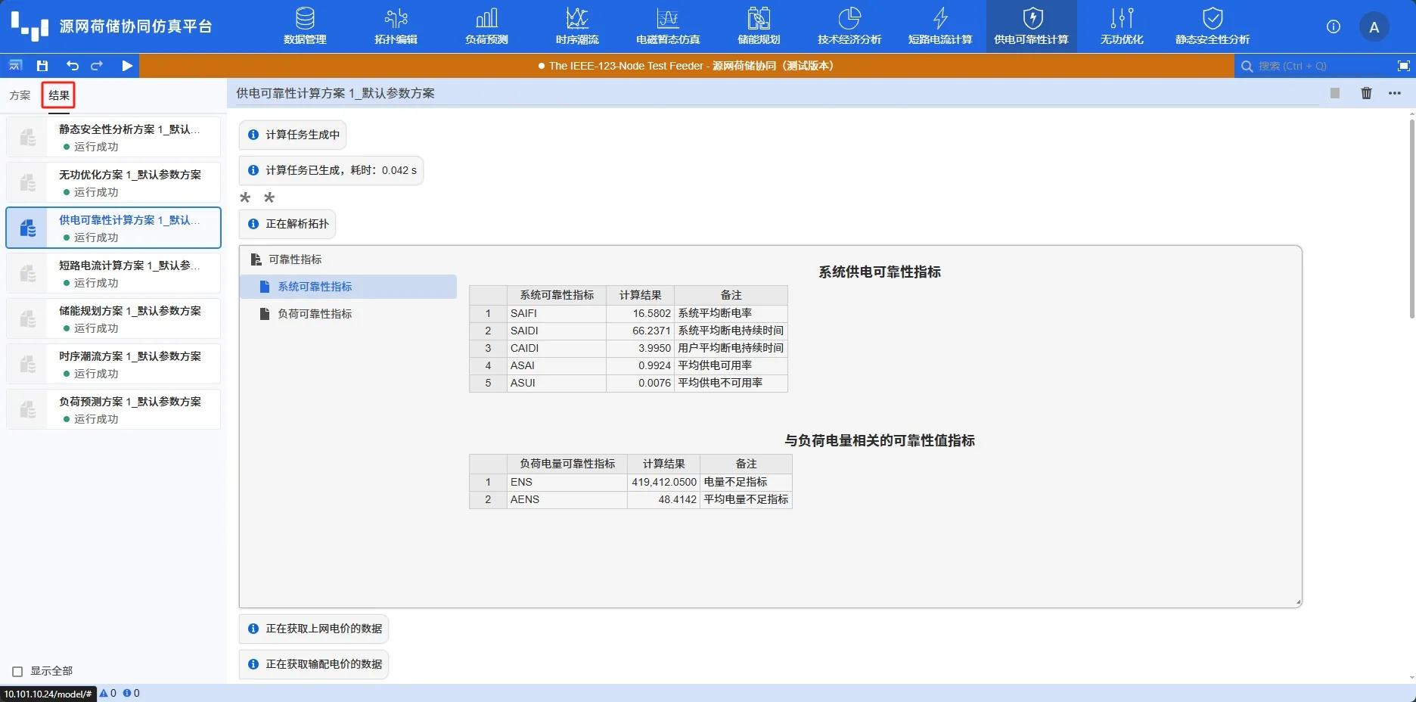The width and height of the screenshot is (1416, 702).
Task: Open the 负荷预测 module
Action: click(x=486, y=26)
